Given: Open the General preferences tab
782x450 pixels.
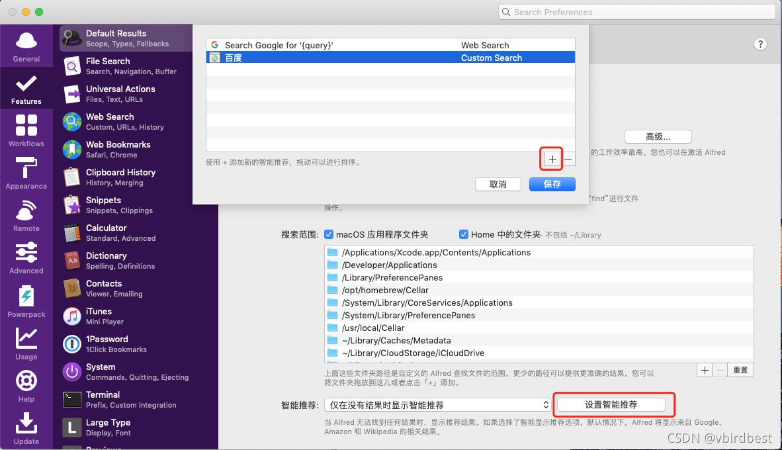Looking at the screenshot, I should pos(26,47).
